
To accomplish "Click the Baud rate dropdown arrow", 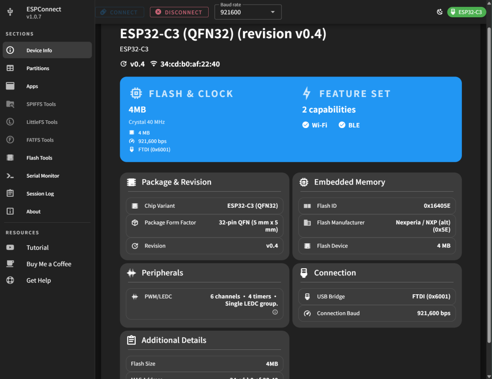I will point(273,12).
